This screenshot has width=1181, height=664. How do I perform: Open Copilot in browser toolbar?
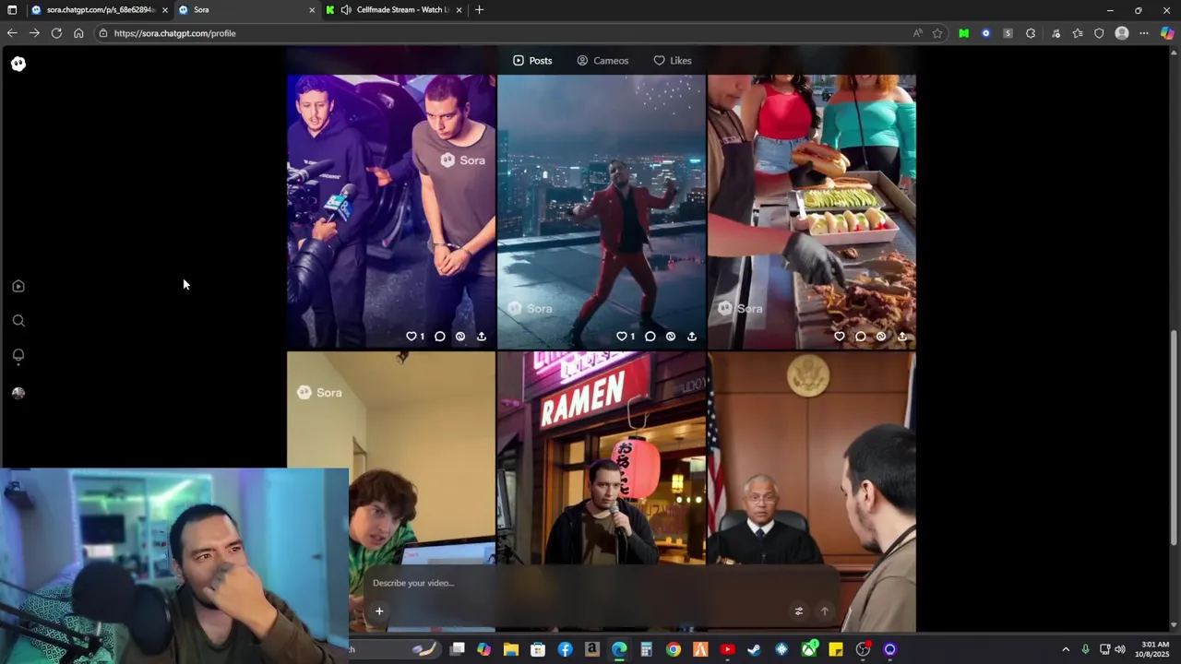(1167, 33)
